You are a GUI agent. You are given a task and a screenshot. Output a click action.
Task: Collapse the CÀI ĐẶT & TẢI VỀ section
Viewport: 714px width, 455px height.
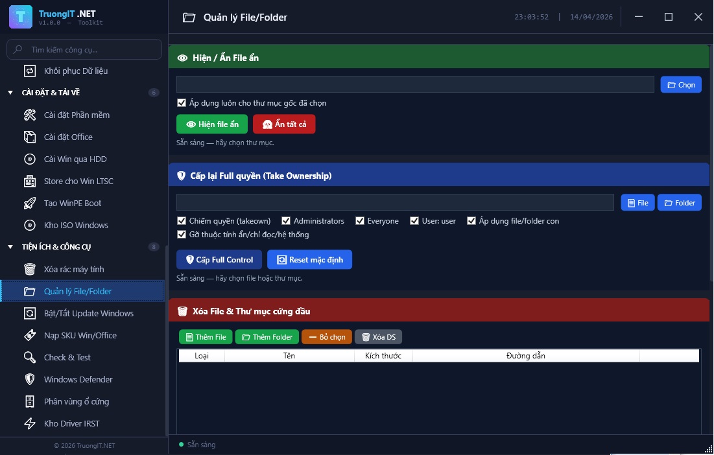point(10,93)
